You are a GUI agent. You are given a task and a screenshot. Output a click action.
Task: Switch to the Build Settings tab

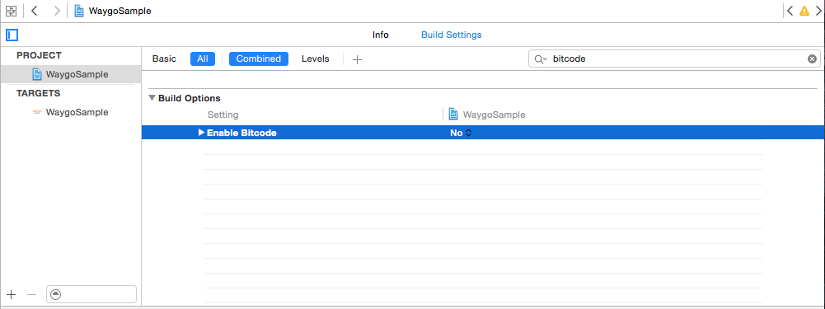coord(452,35)
